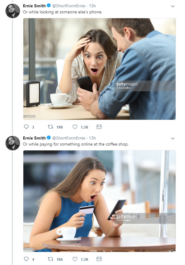The image size is (185, 265).
Task: Reply to the coffee shop tweet
Action: click(26, 259)
